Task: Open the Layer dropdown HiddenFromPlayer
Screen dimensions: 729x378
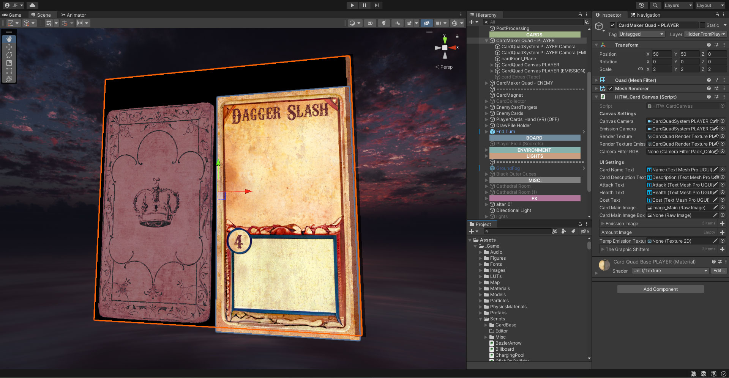Action: (x=705, y=34)
